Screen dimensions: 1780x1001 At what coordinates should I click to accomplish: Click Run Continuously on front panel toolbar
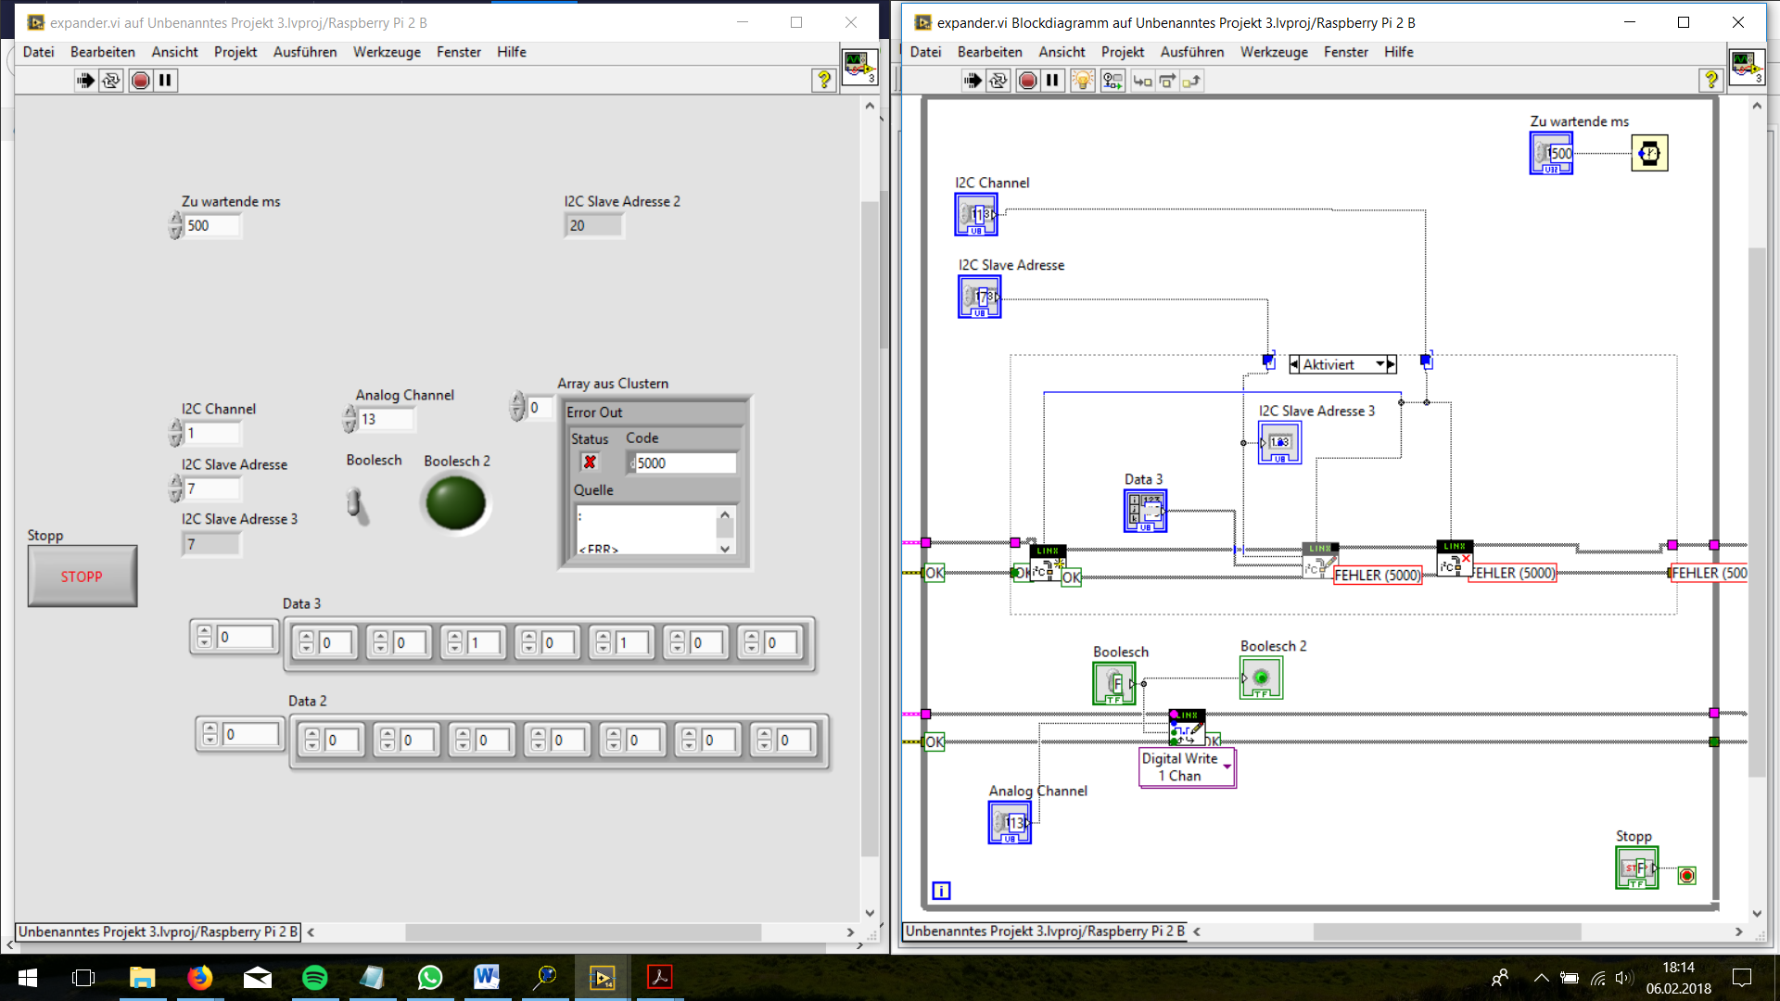pyautogui.click(x=111, y=81)
